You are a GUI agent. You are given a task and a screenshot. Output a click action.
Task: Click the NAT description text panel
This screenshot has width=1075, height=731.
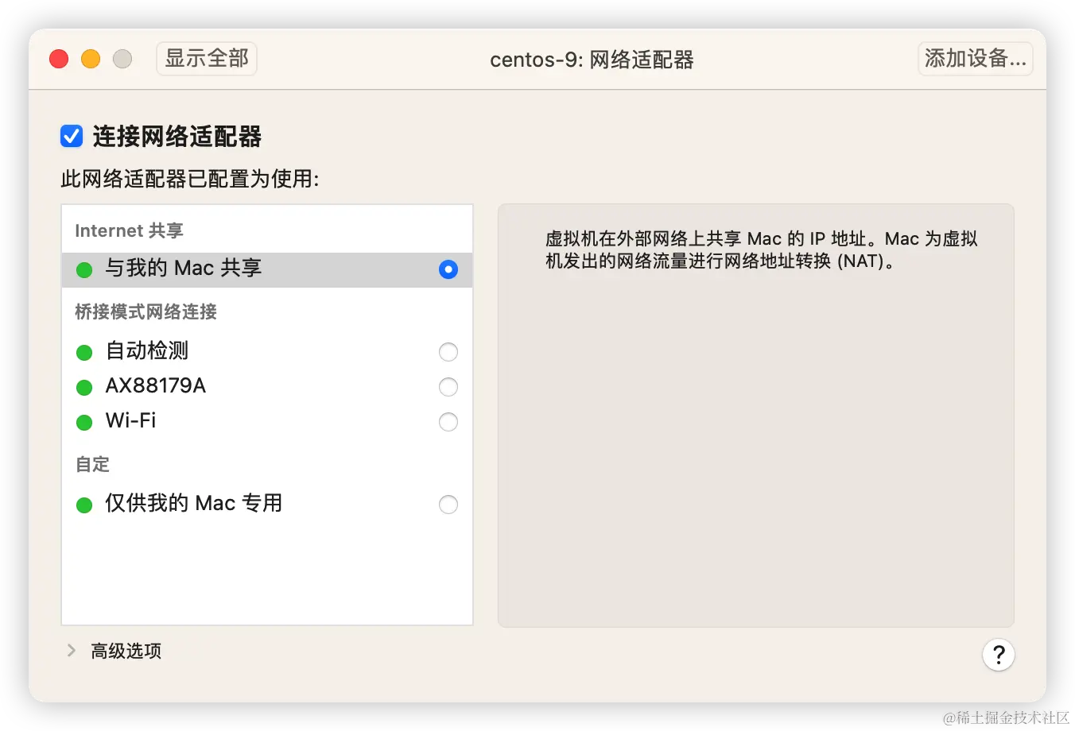[755, 250]
